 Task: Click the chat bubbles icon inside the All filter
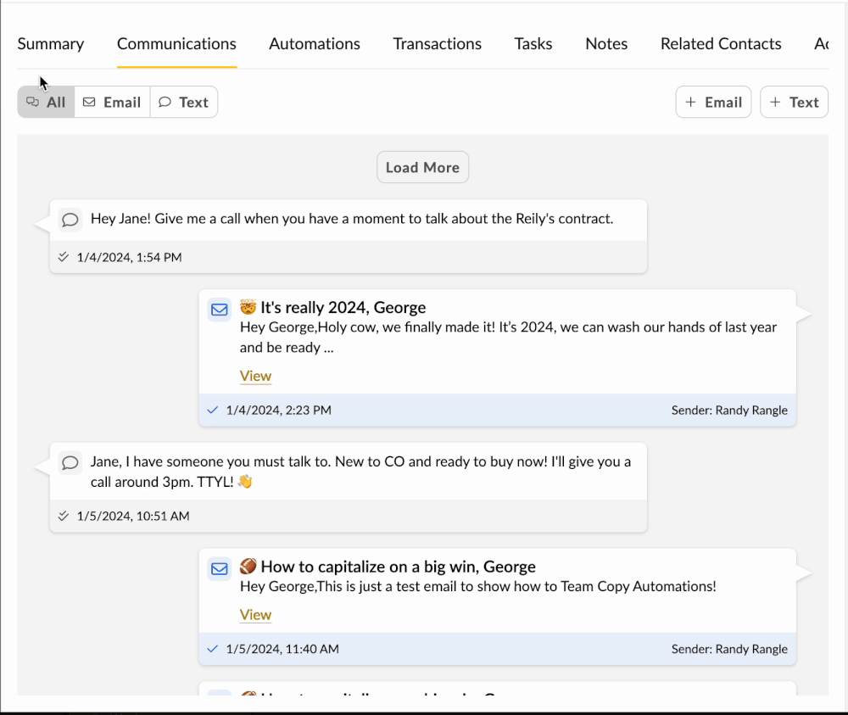(32, 102)
